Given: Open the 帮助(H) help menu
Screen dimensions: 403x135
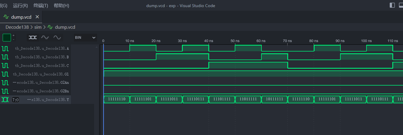Looking at the screenshot, I should 61,6.
